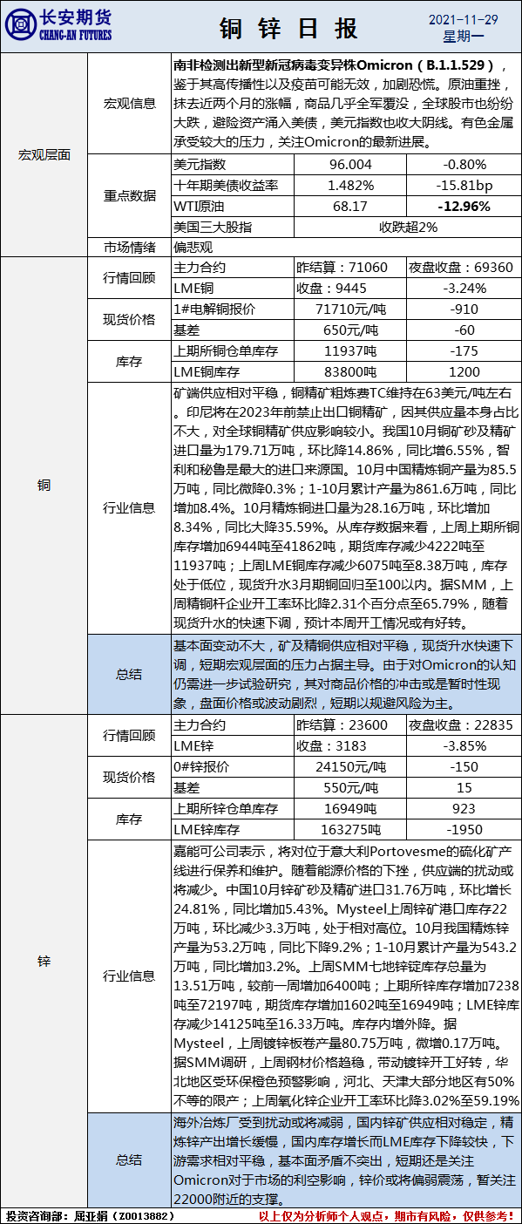This screenshot has width=522, height=1224.
Task: Click the 美元指数 value 96.004 cell
Action: [349, 164]
